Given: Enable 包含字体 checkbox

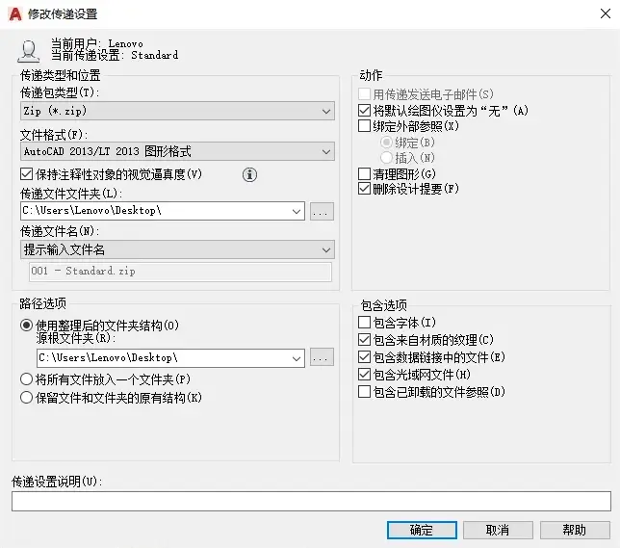Looking at the screenshot, I should (364, 323).
